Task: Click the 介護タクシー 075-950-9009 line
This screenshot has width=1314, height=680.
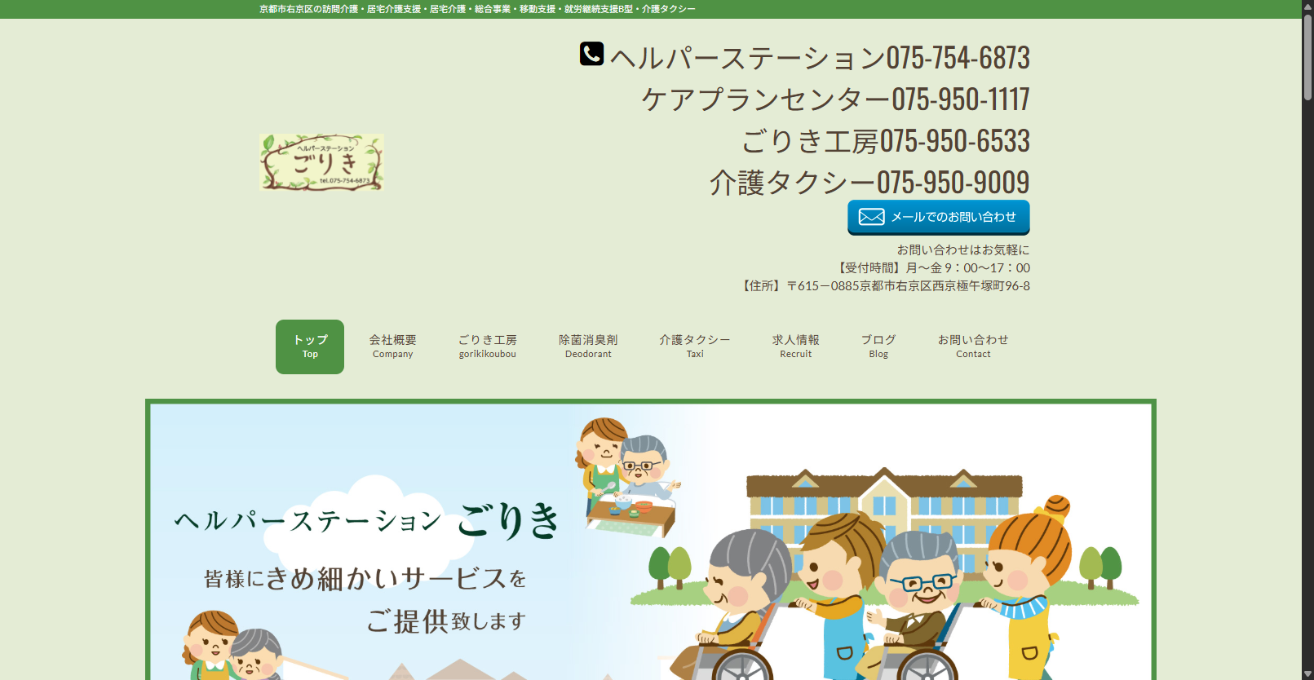Action: (869, 183)
